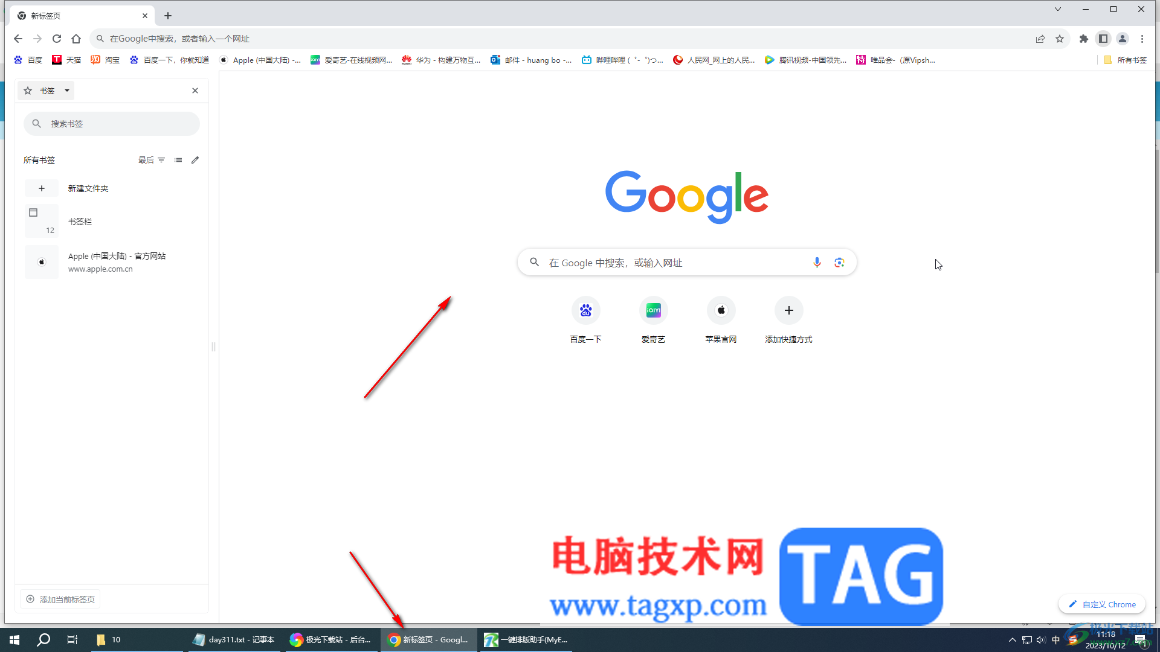Viewport: 1160px width, 652px height.
Task: Close the 新标签页 tab
Action: point(145,16)
